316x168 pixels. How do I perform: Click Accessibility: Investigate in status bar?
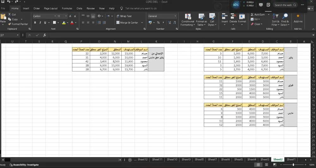[x=24, y=165]
